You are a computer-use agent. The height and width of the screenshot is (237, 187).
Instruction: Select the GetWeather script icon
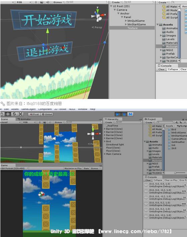(x=169, y=142)
